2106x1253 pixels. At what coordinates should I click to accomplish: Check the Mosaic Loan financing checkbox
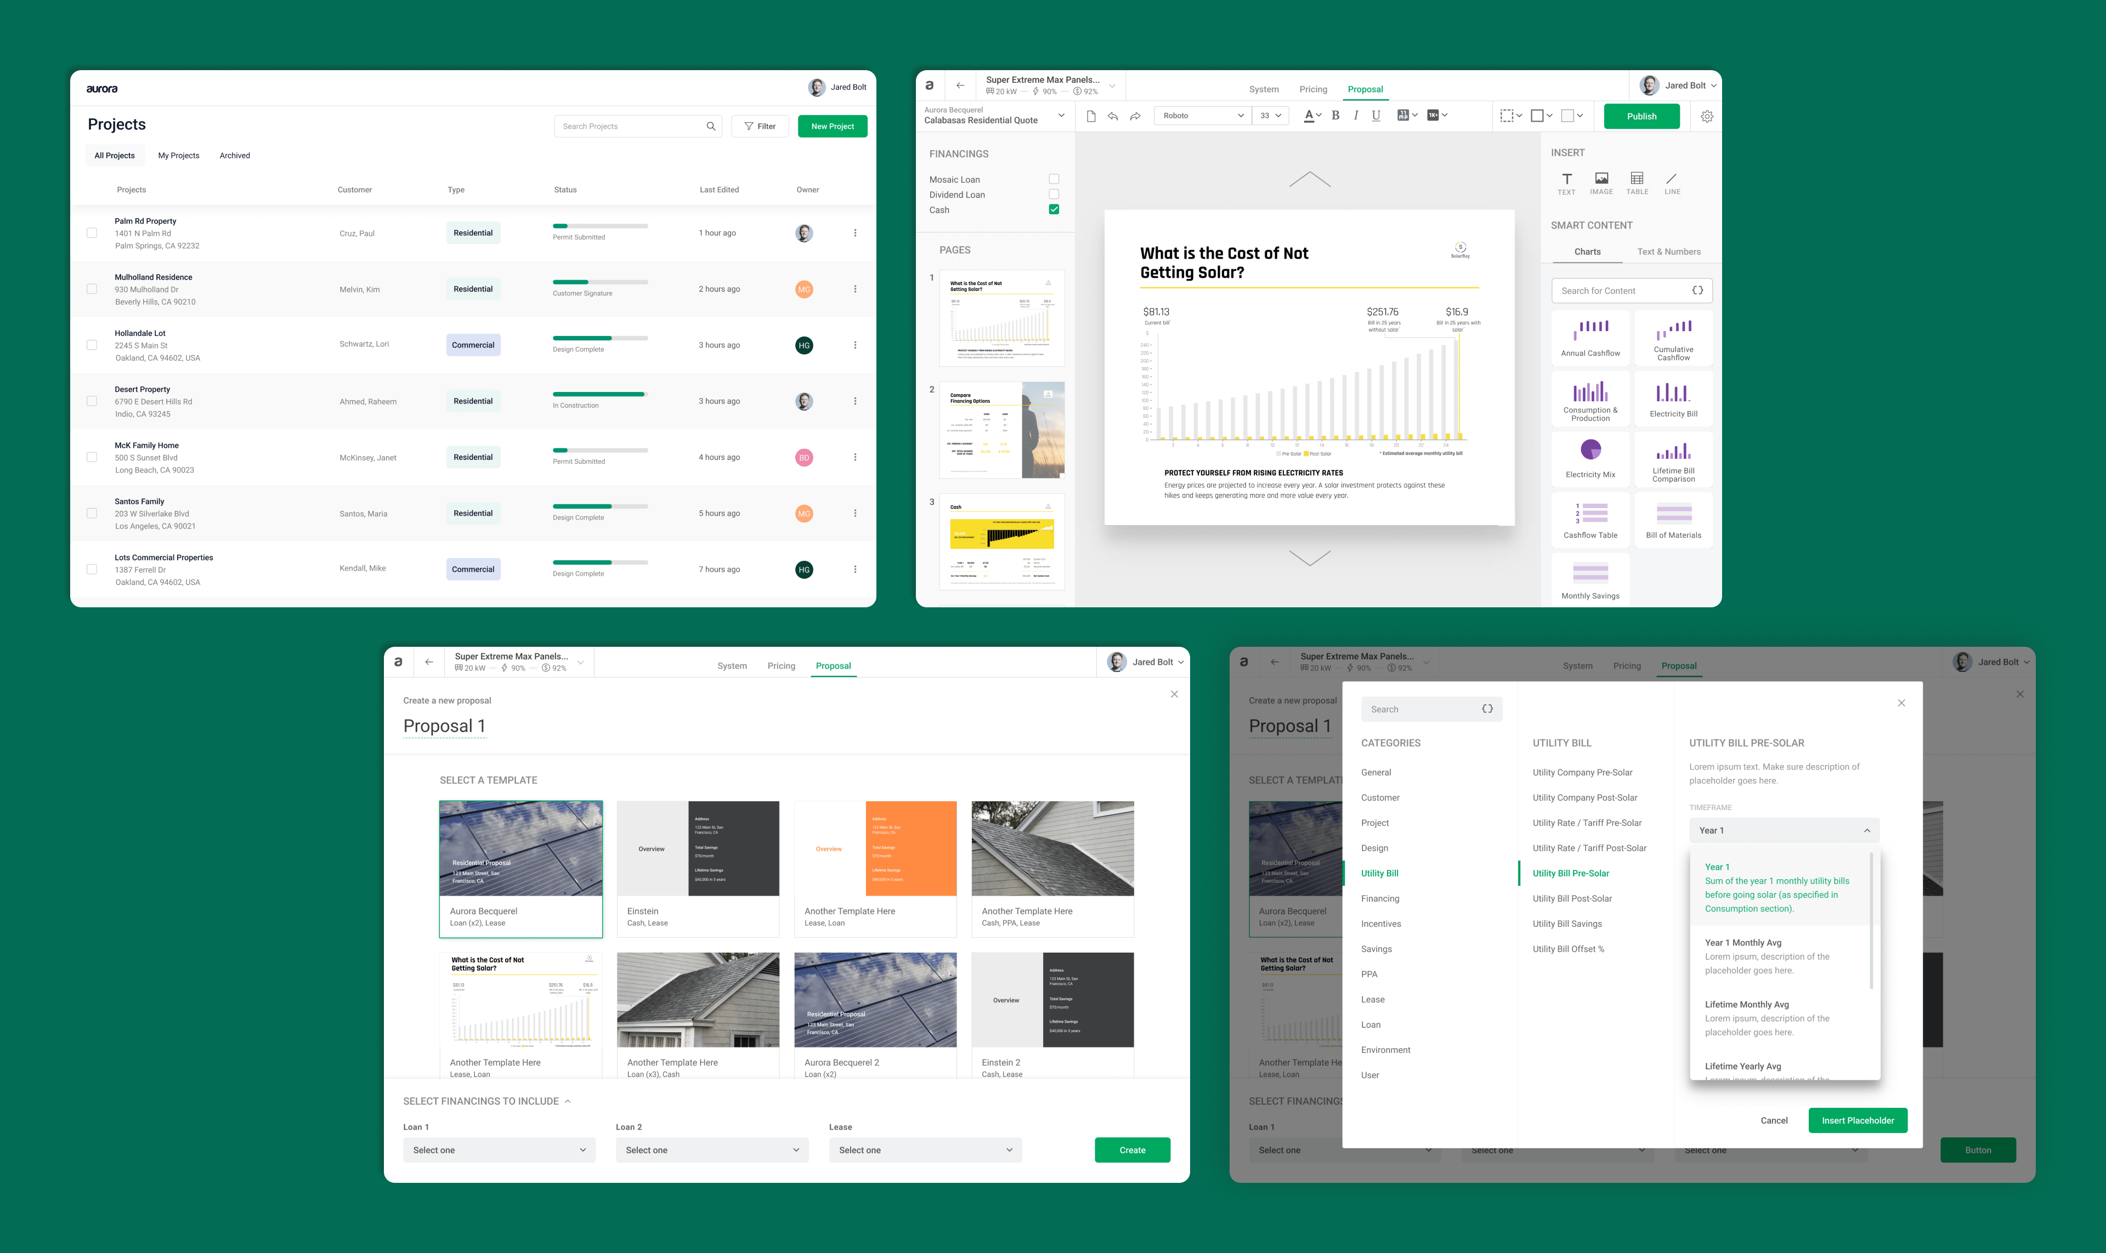[1054, 179]
